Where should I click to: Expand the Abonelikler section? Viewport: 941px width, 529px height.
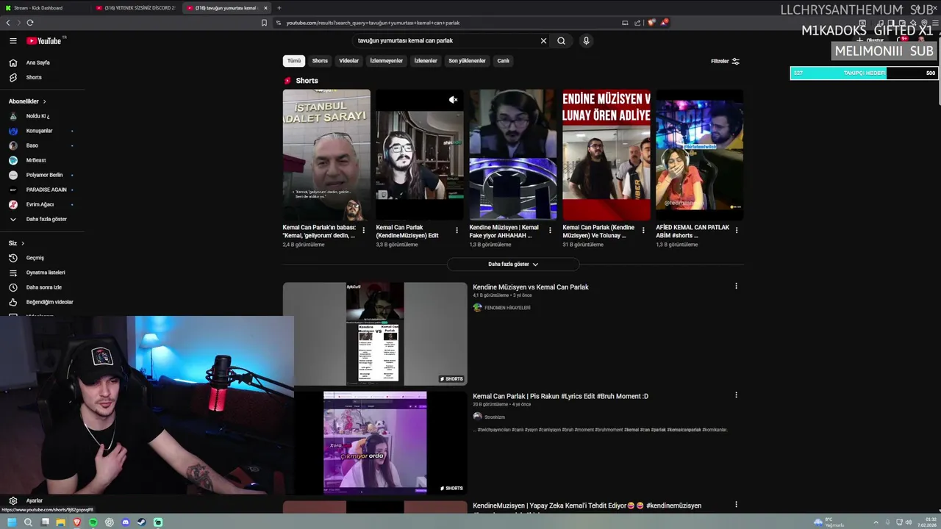pyautogui.click(x=27, y=101)
